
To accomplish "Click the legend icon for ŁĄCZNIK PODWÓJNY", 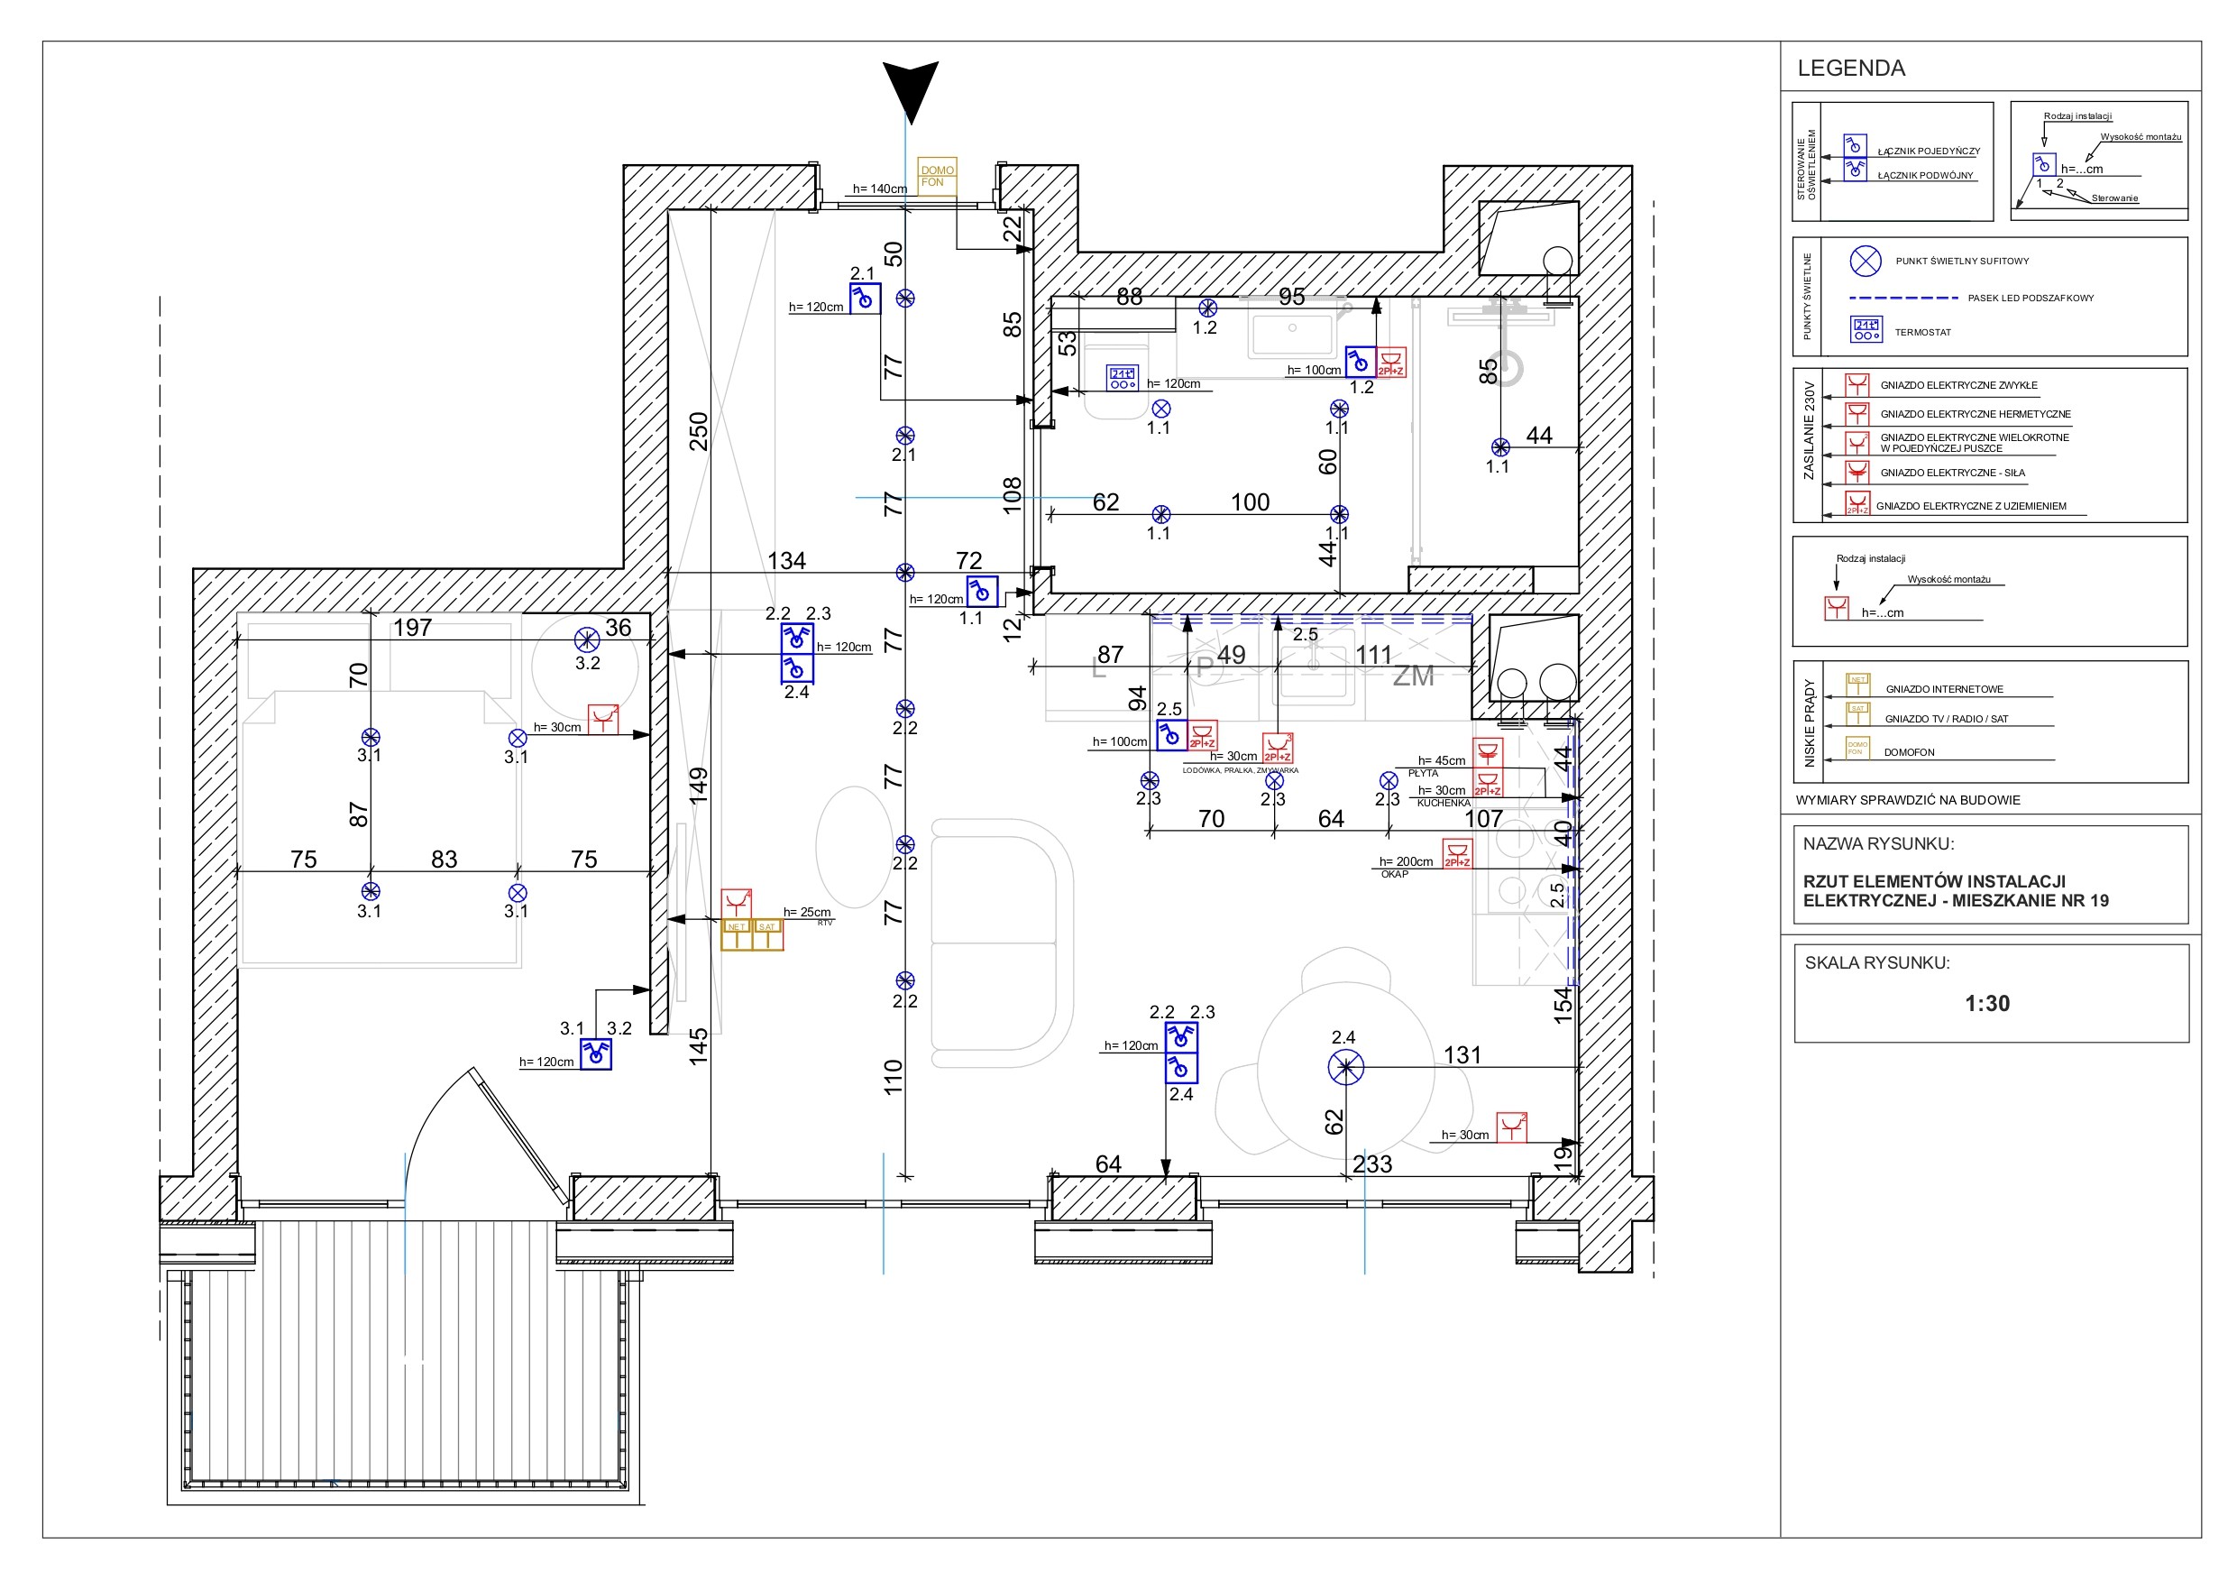I will tap(1854, 170).
